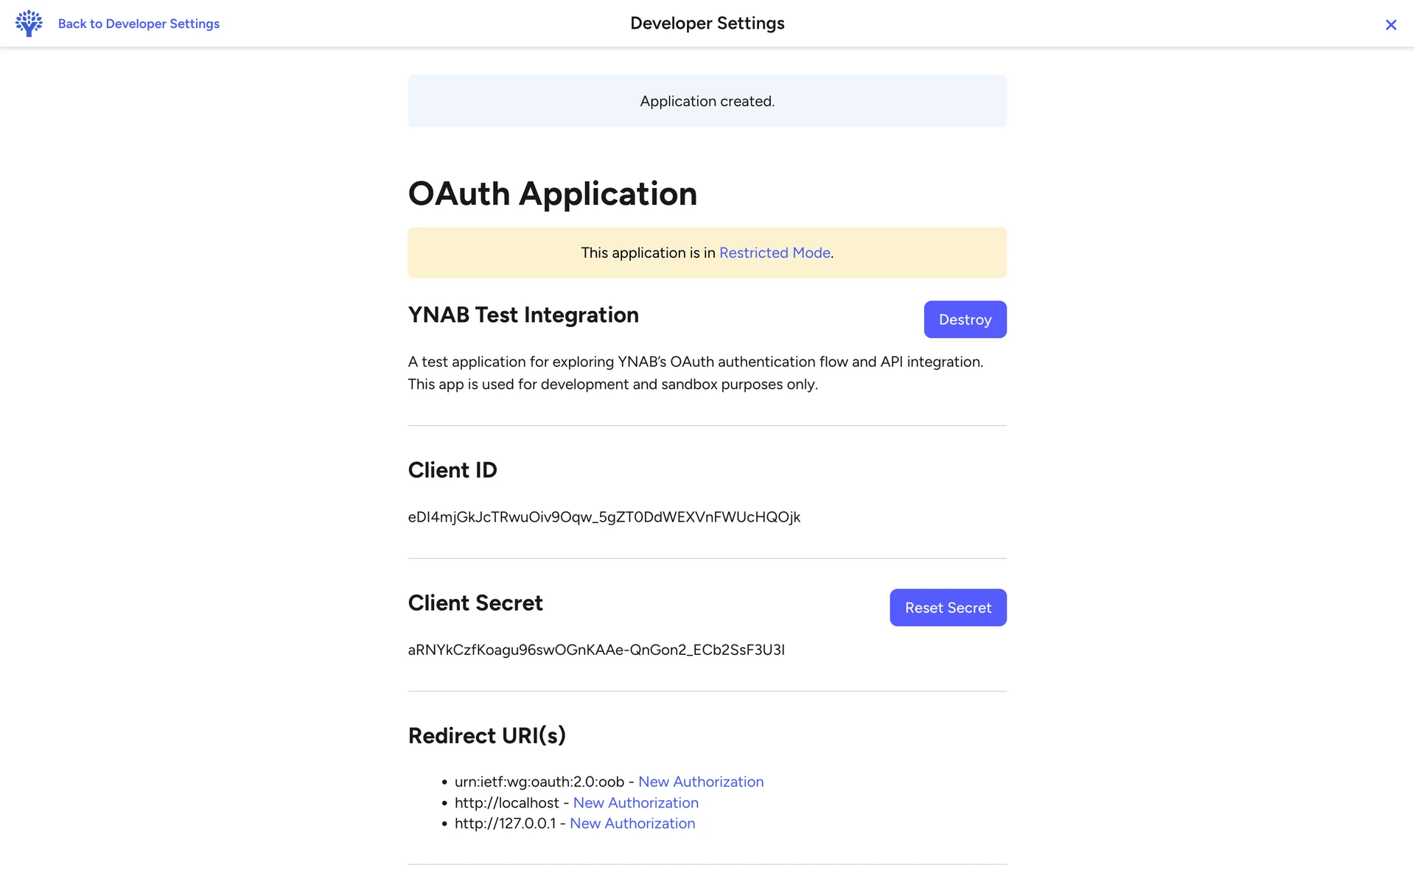The height and width of the screenshot is (884, 1415).
Task: Click the Reset Secret button
Action: 948,608
